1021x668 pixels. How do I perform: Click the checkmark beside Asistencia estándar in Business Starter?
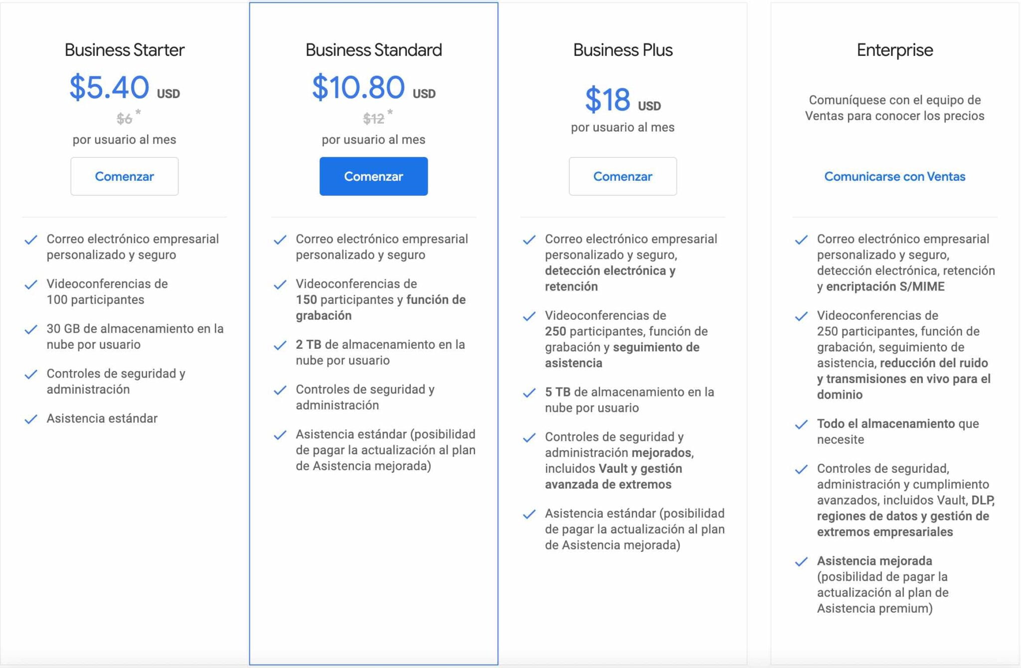(29, 419)
